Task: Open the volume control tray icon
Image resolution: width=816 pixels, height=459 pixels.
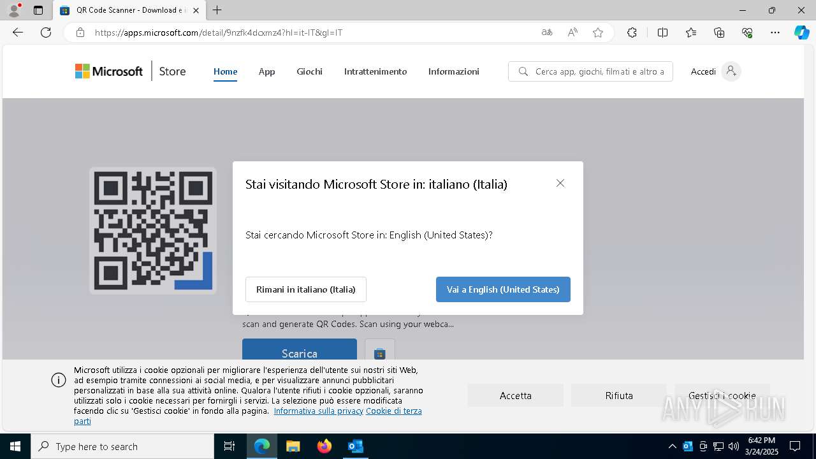Action: click(x=734, y=446)
